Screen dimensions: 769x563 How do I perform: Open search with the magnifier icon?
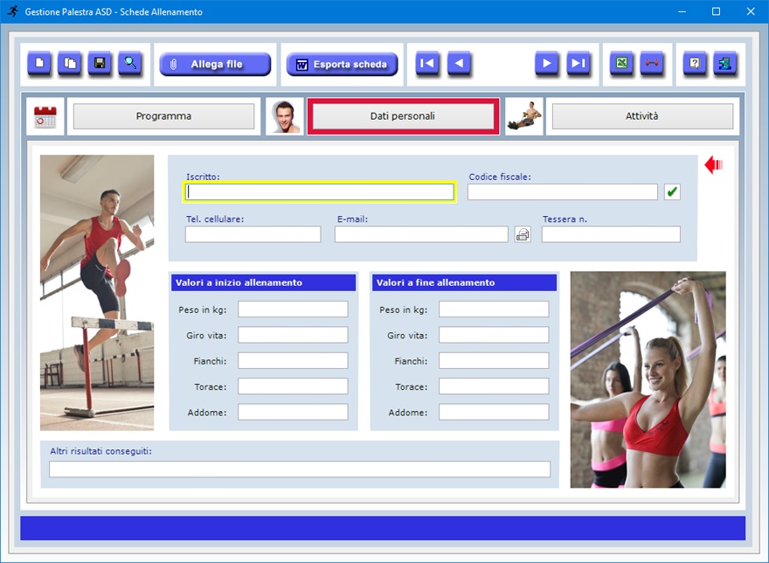(130, 63)
